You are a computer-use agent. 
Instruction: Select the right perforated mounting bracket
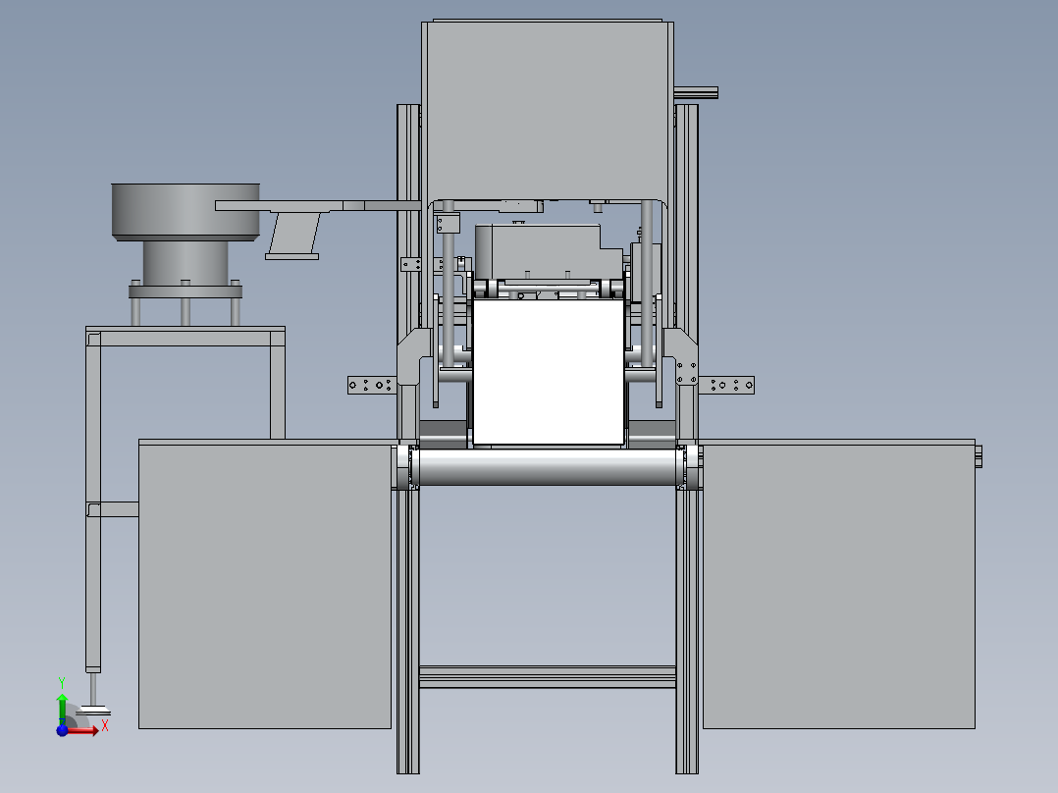point(726,386)
